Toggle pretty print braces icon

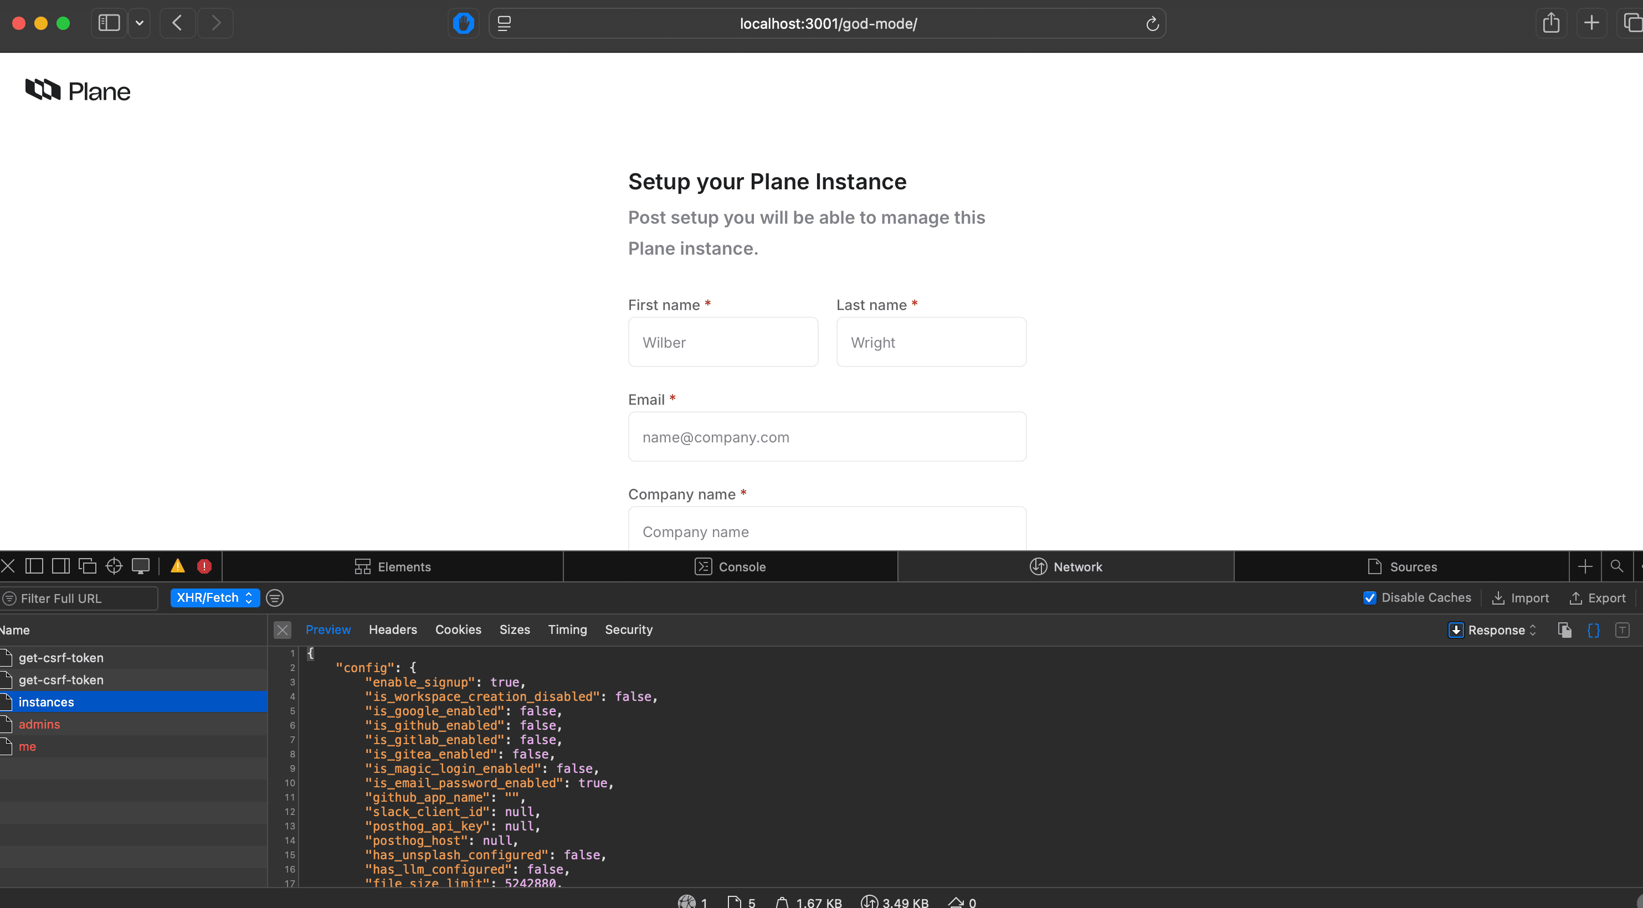1593,630
